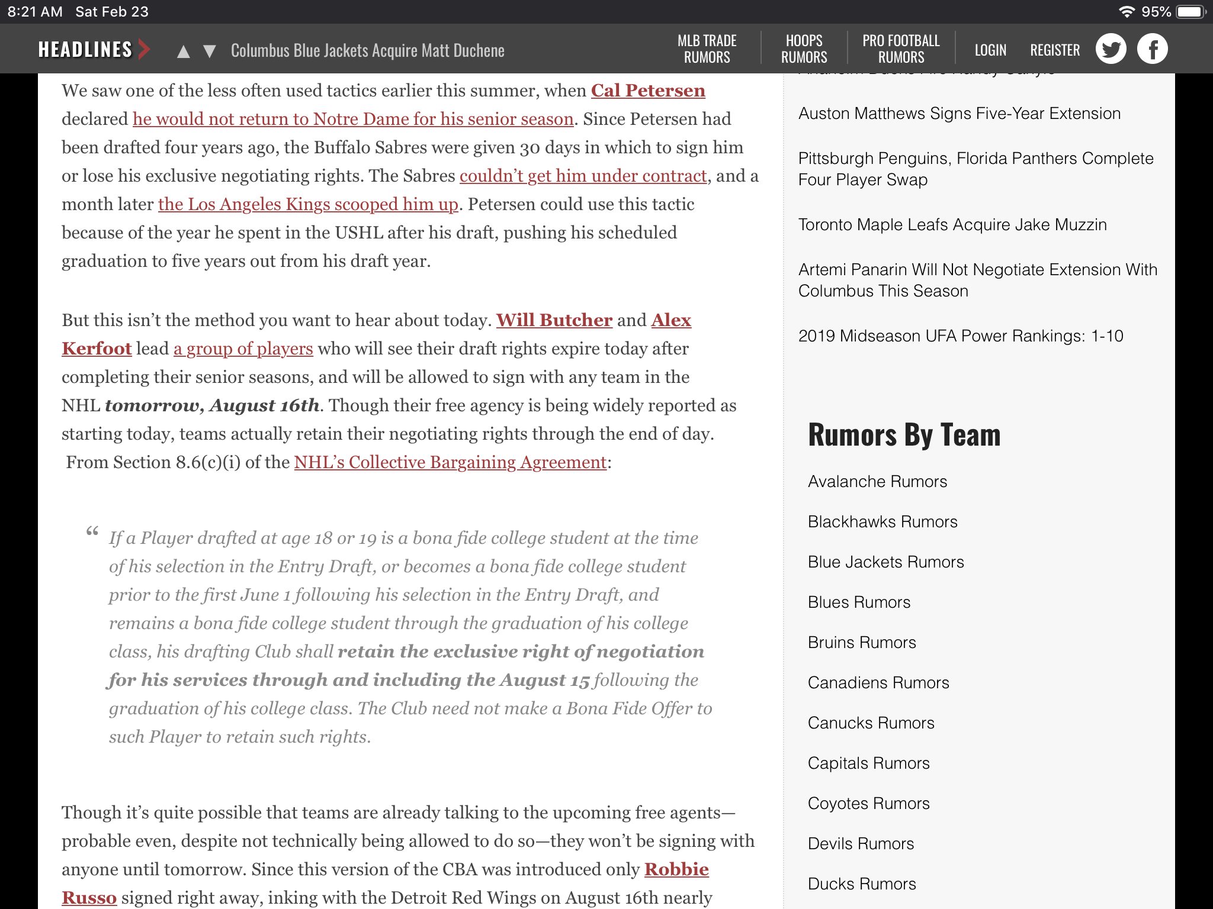Tap the 95% battery percentage text

tap(1156, 12)
